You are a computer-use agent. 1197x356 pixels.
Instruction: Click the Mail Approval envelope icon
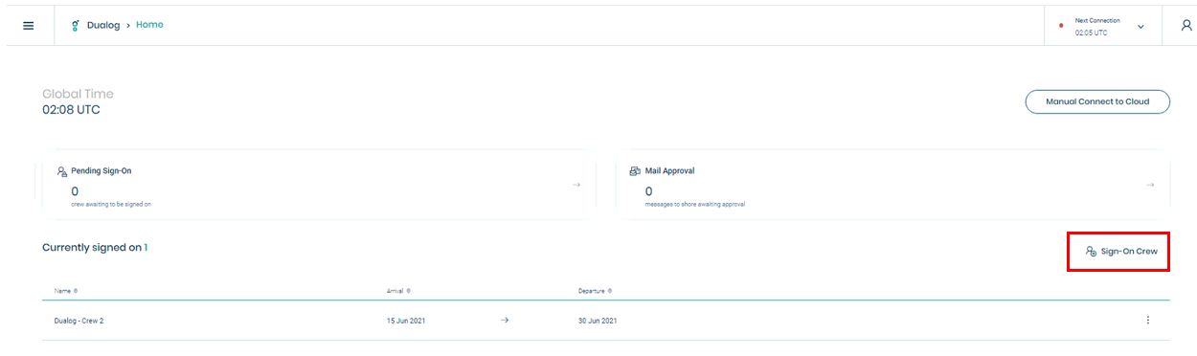(x=635, y=171)
